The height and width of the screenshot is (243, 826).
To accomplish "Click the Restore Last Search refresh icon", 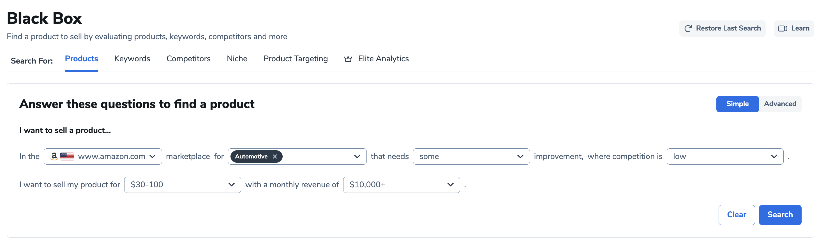I will pyautogui.click(x=688, y=29).
